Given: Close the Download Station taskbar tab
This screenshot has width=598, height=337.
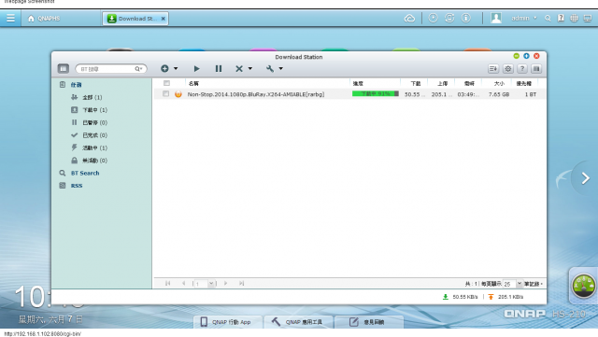Looking at the screenshot, I should 164,19.
